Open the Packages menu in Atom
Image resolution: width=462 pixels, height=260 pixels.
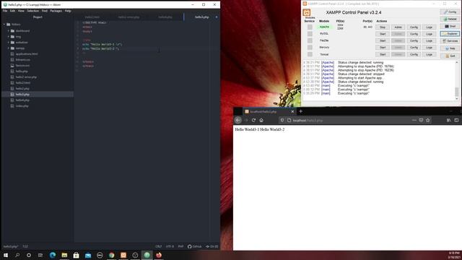56,11
